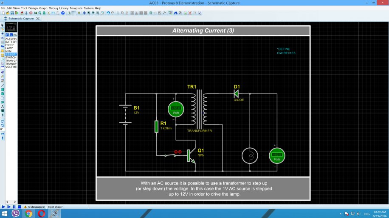
Task: Select the Selection Mode arrow tool
Action: [x=2, y=25]
